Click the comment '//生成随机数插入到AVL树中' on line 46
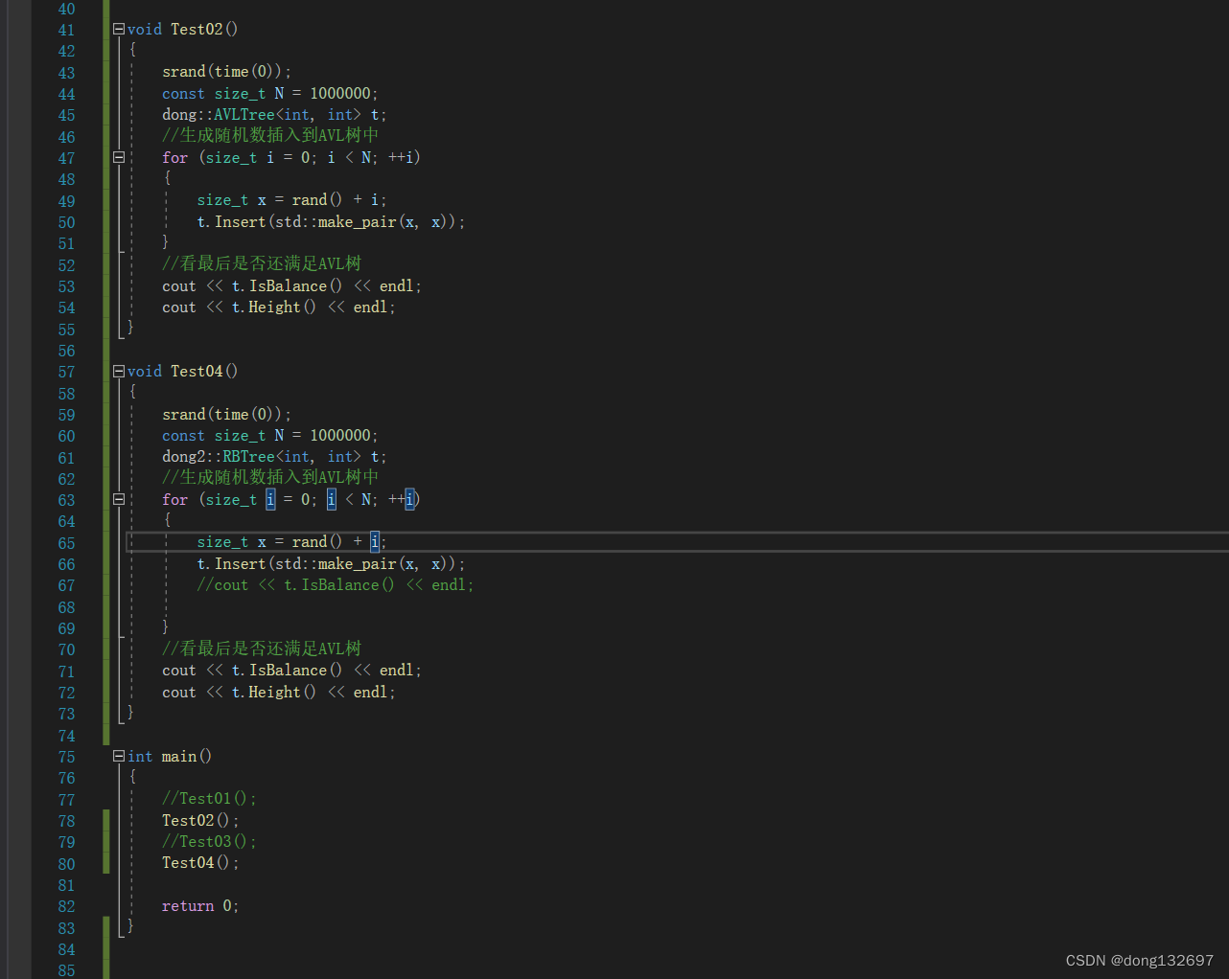The width and height of the screenshot is (1229, 979). pyautogui.click(x=270, y=136)
